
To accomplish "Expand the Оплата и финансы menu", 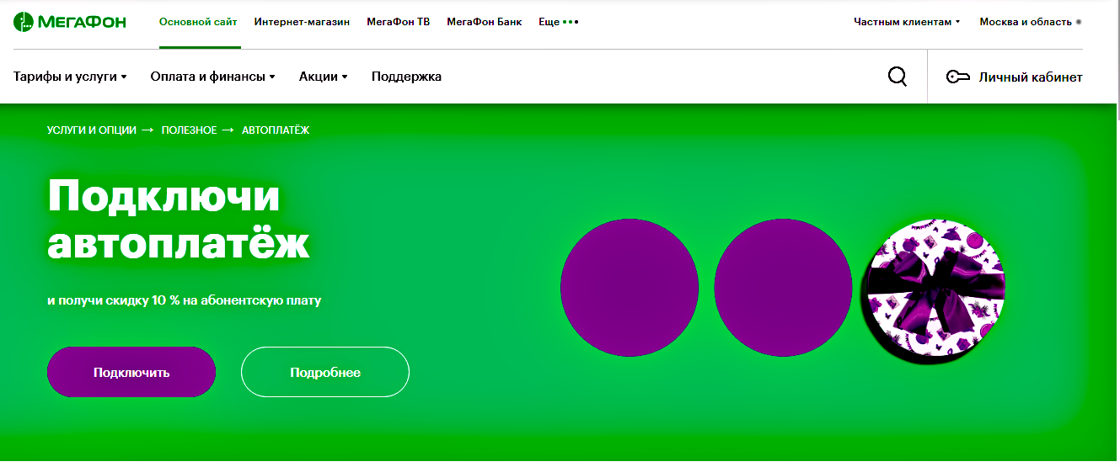I will coord(213,77).
